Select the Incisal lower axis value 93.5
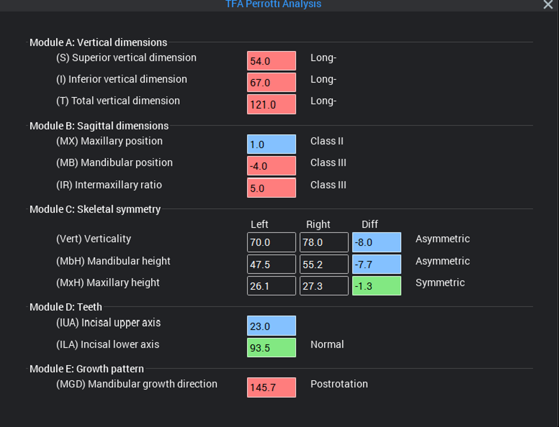Image resolution: width=559 pixels, height=427 pixels. tap(271, 348)
